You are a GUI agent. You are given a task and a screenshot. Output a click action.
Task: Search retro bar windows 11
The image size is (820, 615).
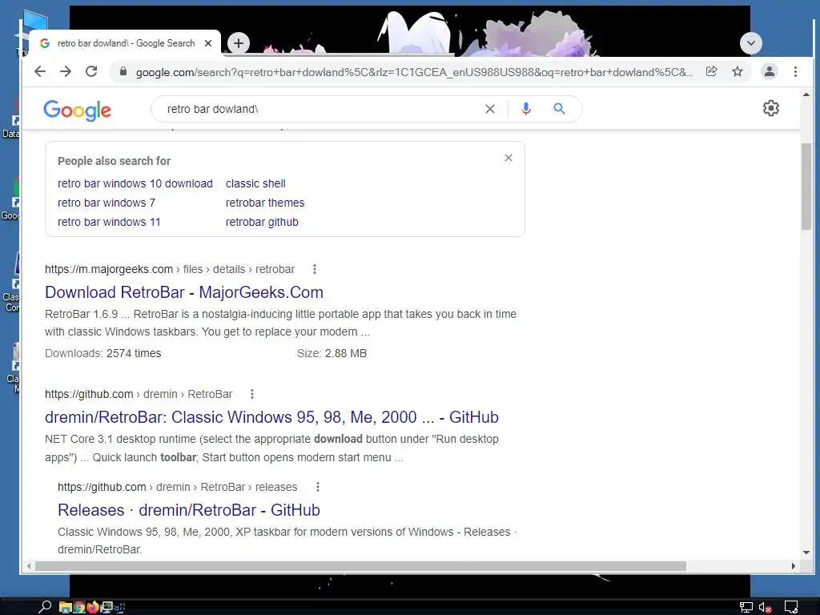[x=109, y=223]
